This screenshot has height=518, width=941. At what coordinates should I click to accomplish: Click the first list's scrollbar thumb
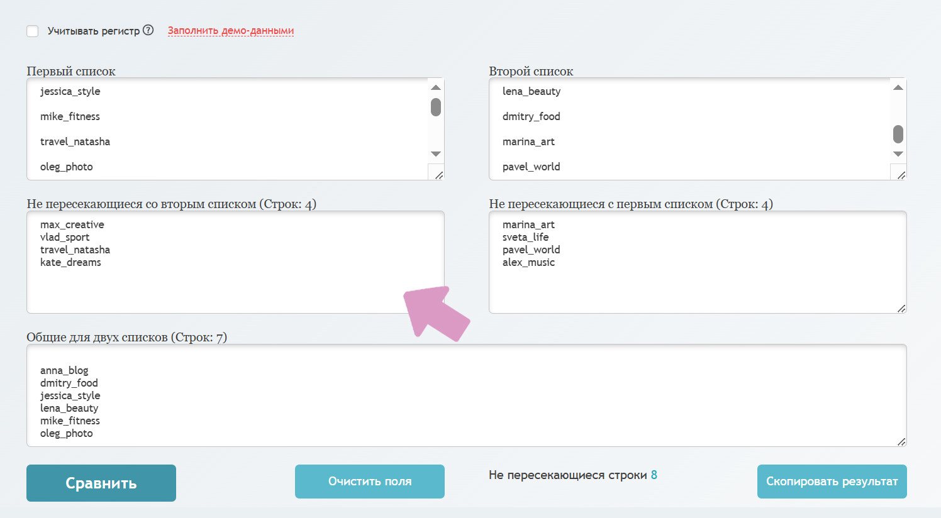436,107
